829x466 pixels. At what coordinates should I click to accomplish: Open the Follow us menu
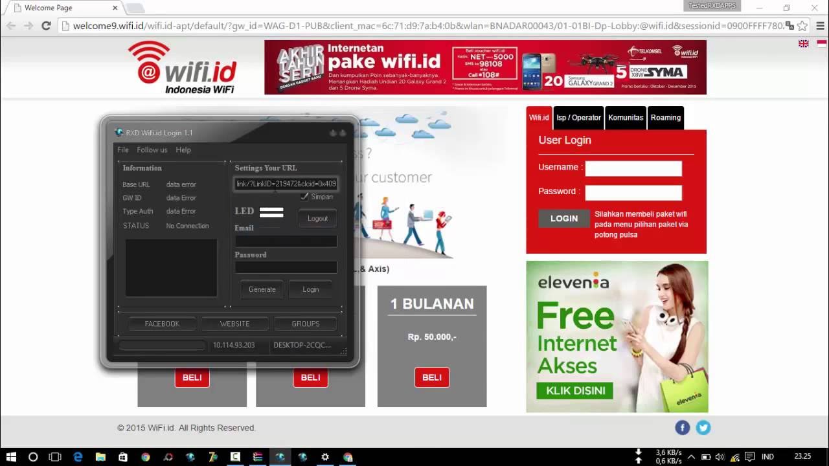tap(152, 150)
